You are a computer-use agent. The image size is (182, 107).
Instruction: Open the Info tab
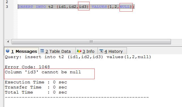click(x=86, y=51)
